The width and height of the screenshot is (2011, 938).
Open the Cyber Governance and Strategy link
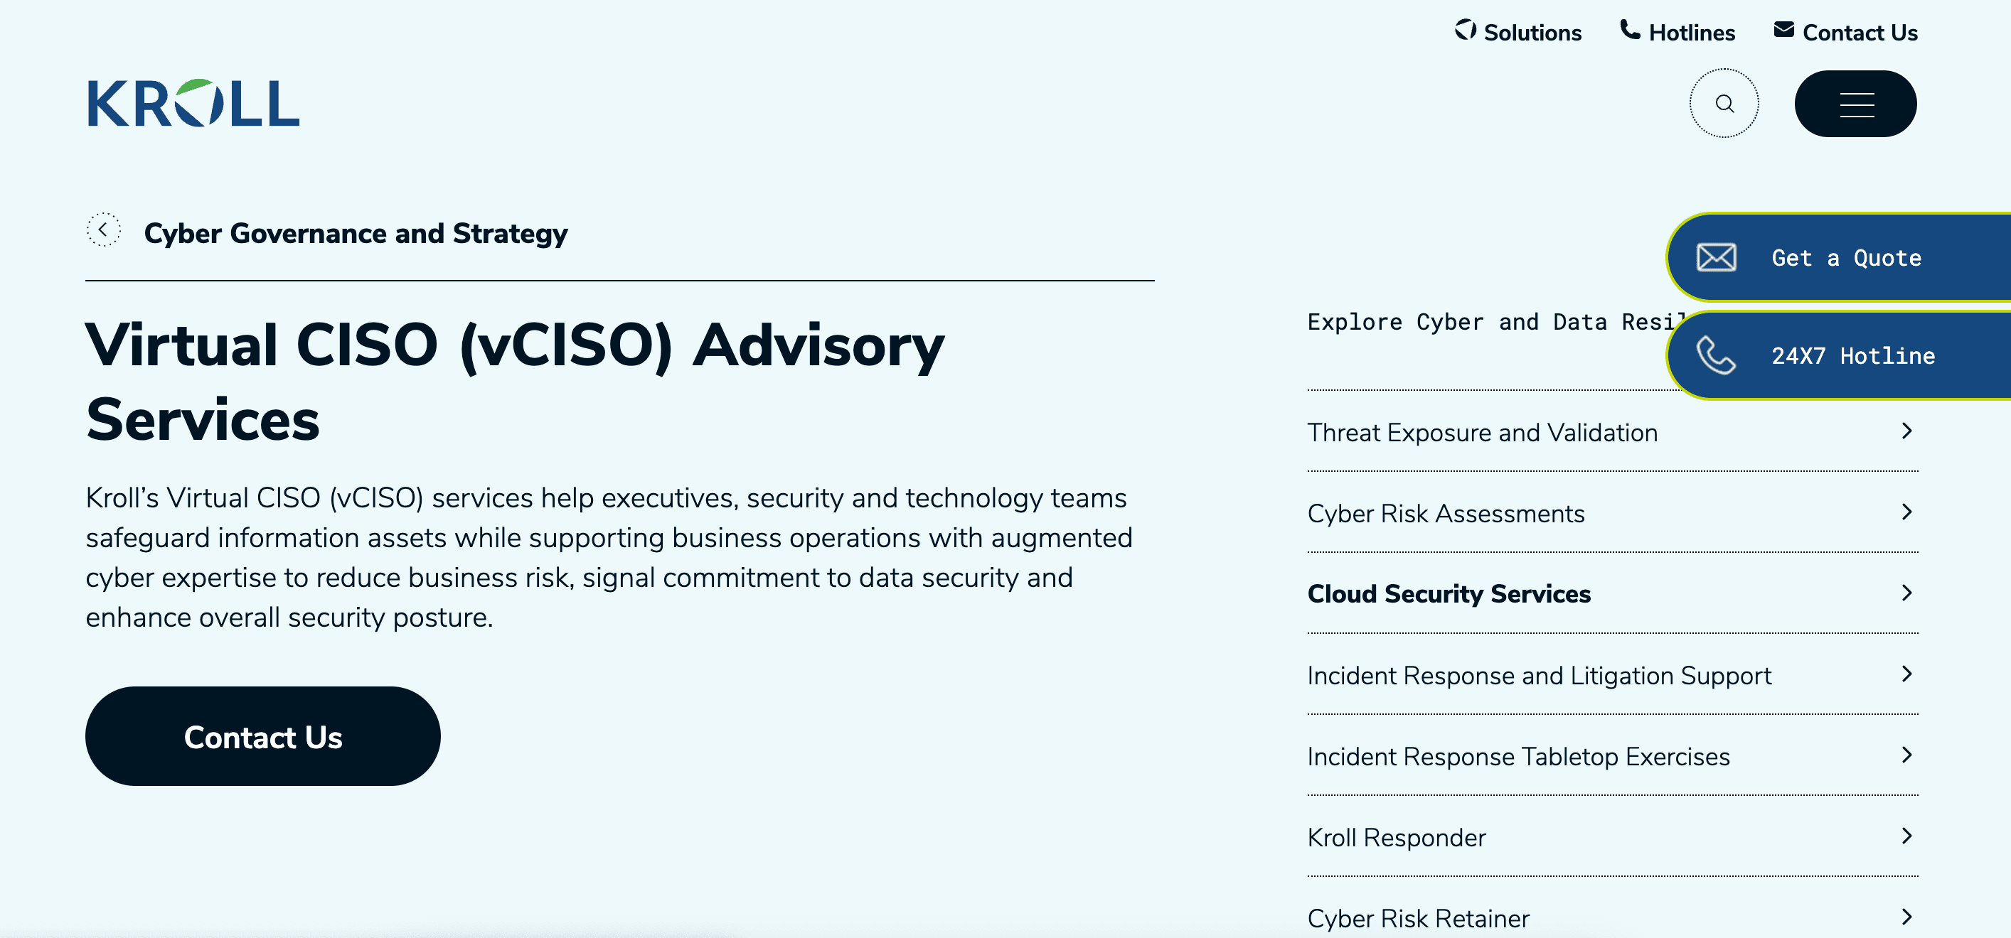356,233
